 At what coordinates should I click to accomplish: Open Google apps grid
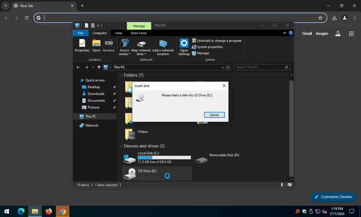[351, 33]
